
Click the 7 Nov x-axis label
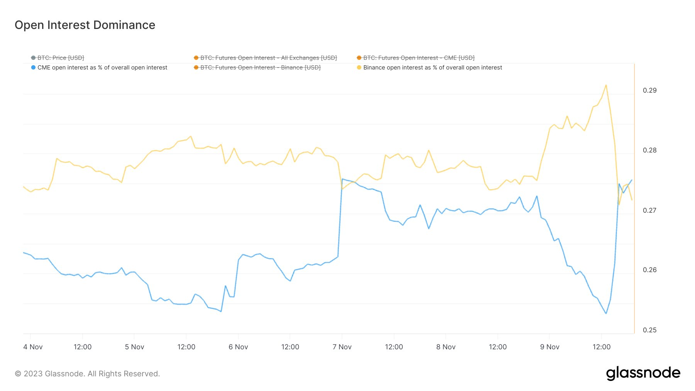(x=342, y=347)
